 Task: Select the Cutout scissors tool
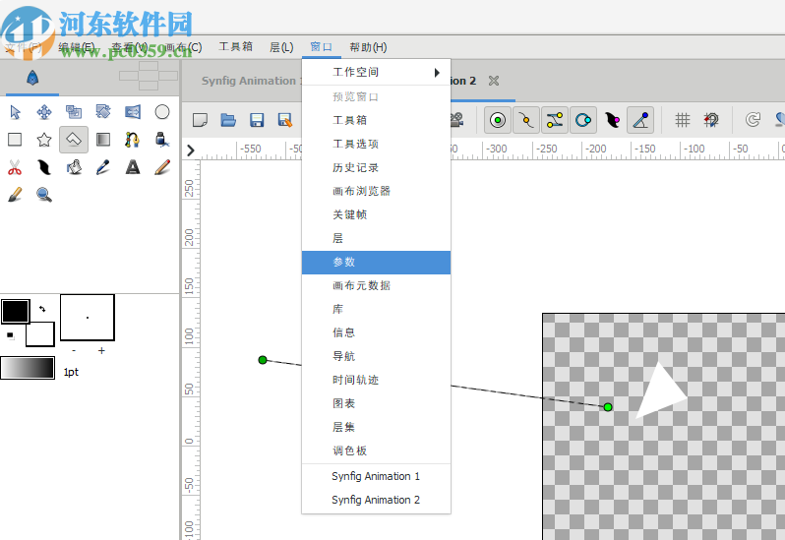(15, 167)
